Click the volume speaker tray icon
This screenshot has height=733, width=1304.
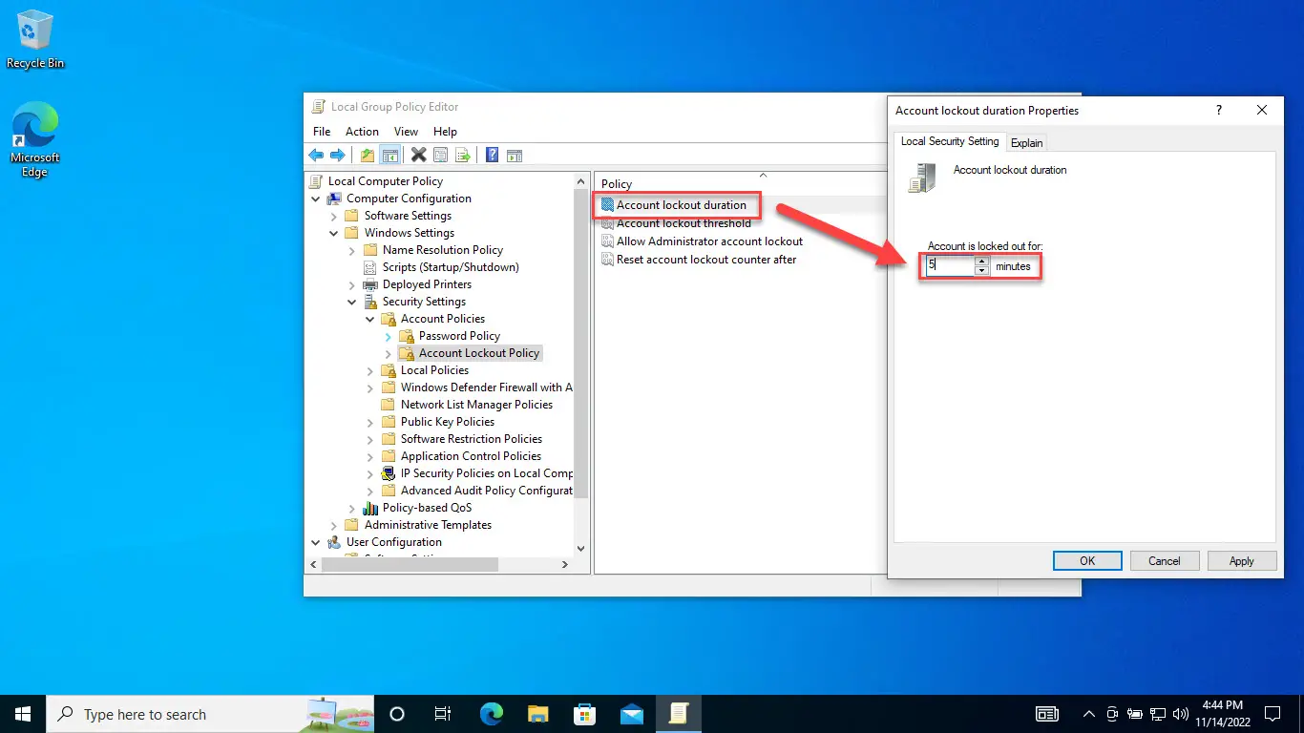coord(1180,714)
